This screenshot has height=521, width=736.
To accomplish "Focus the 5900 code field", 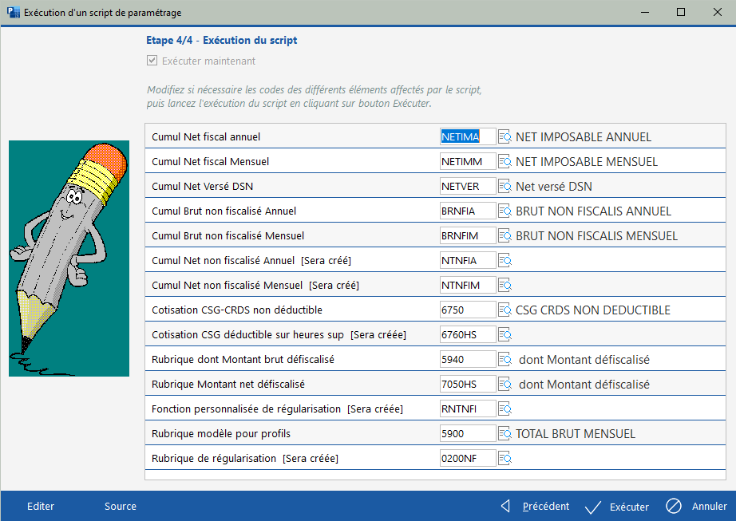I will coord(468,434).
